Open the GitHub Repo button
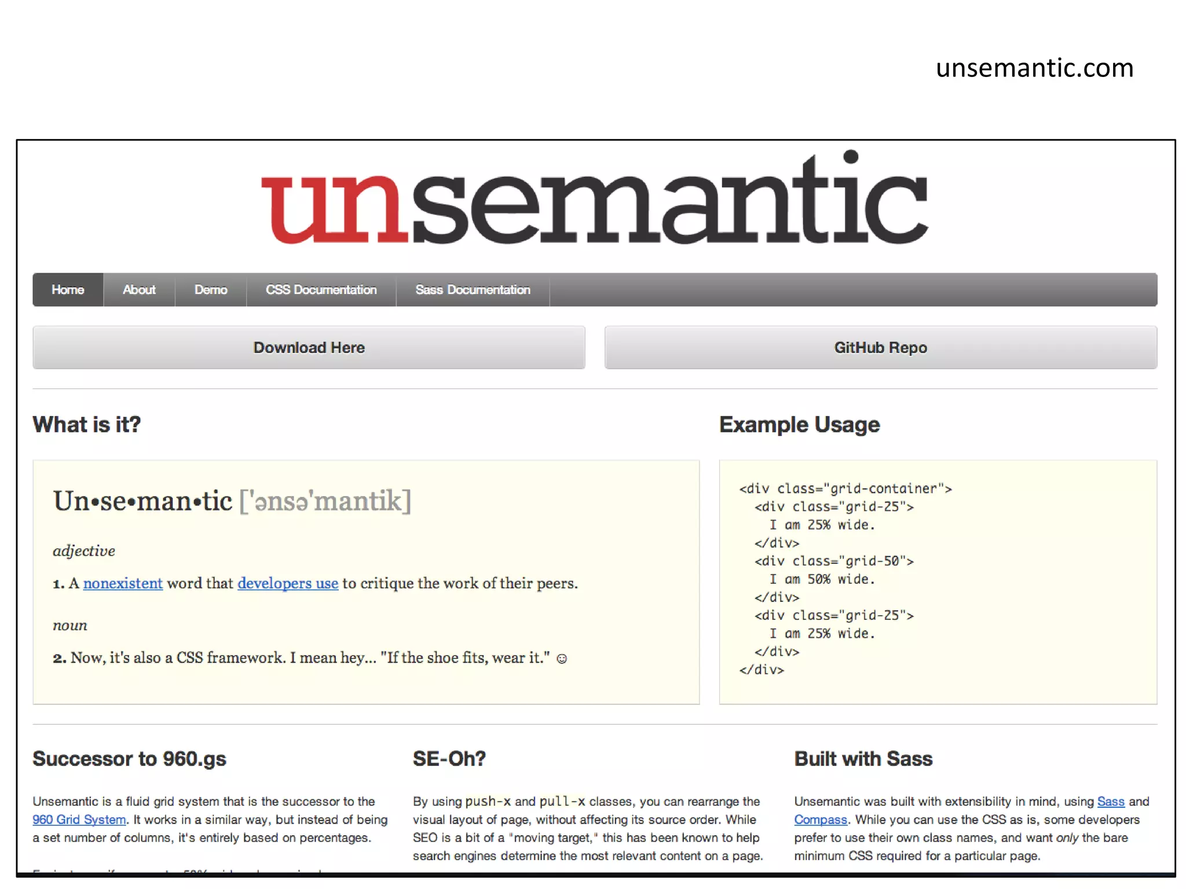Image resolution: width=1186 pixels, height=889 pixels. [x=881, y=347]
